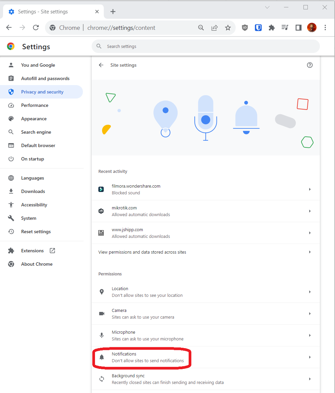335x393 pixels.
Task: Open the Extensions puzzle-piece menu
Action: coord(272,27)
